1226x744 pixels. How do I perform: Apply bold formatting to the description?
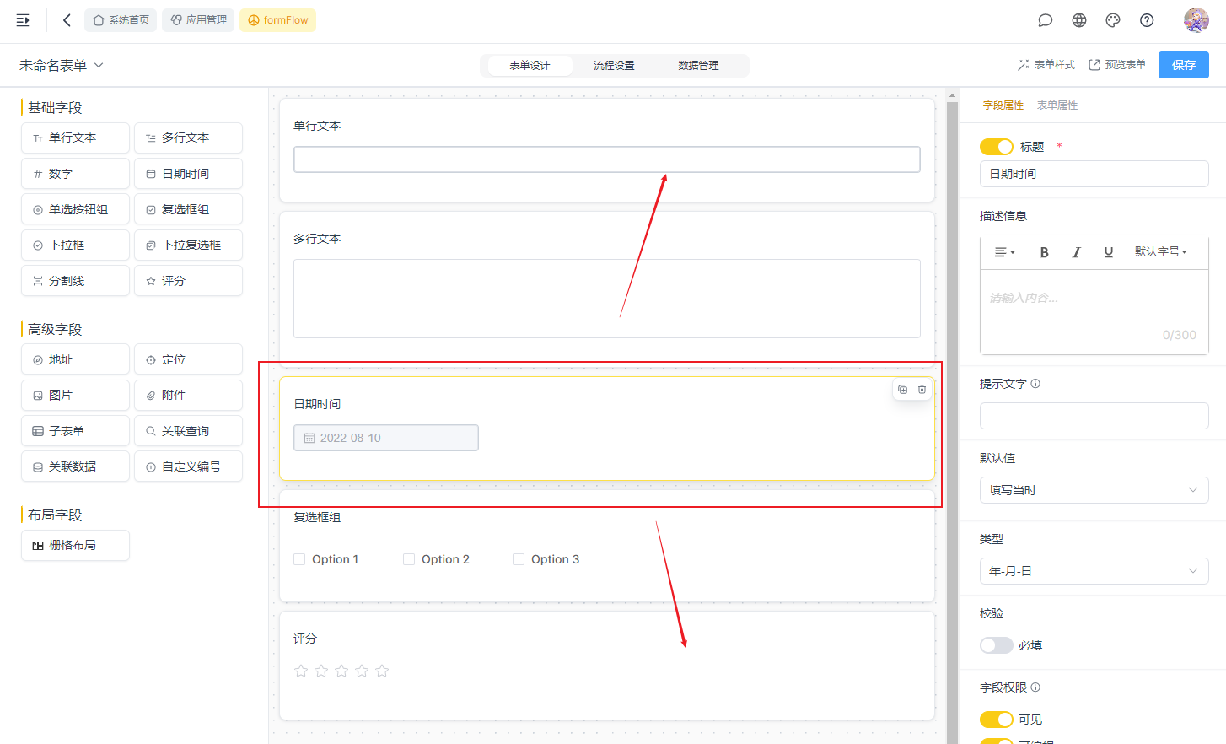click(1044, 252)
